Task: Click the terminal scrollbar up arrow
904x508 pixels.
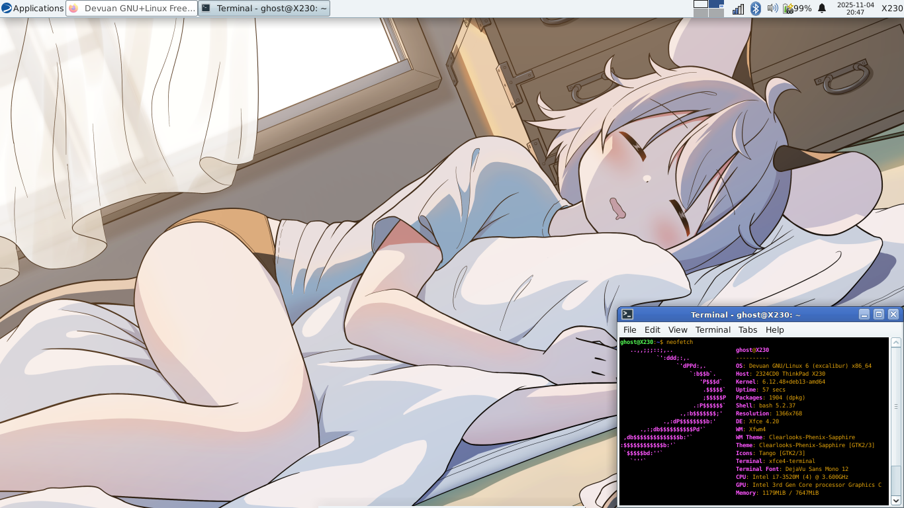Action: (896, 343)
